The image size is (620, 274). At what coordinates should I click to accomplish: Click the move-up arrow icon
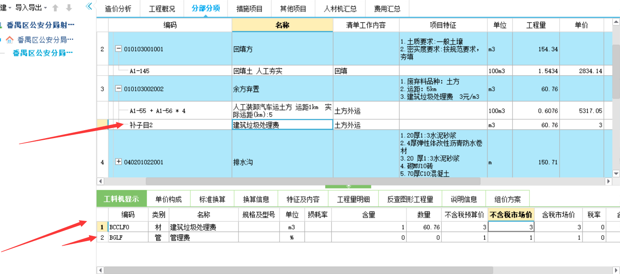pos(55,8)
